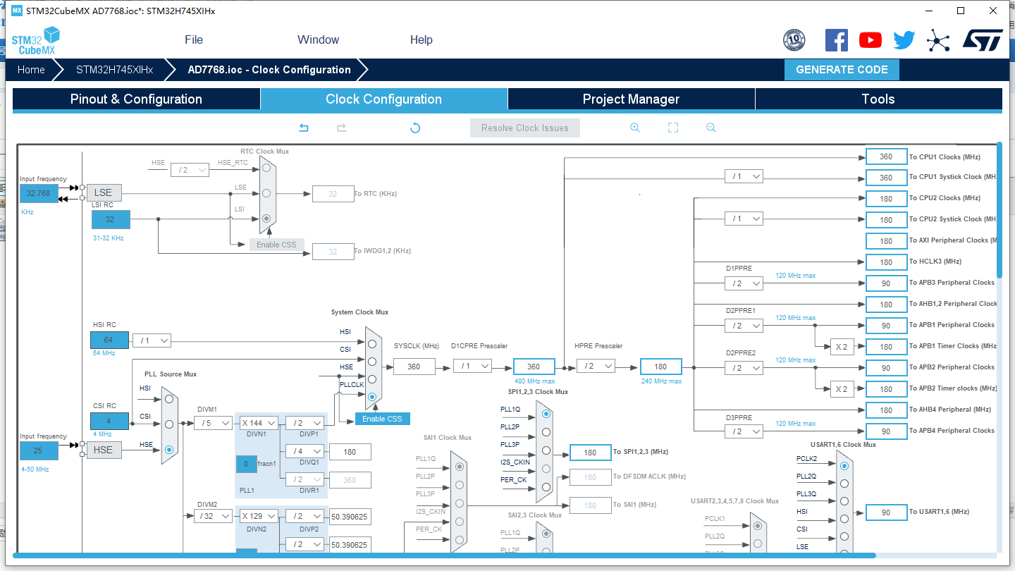The height and width of the screenshot is (571, 1015).
Task: Click the redo arrow in clock toolbar
Action: pyautogui.click(x=341, y=128)
